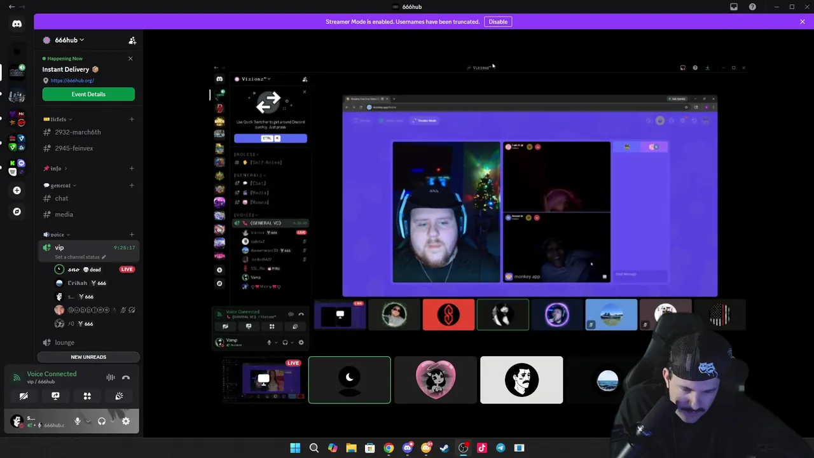The width and height of the screenshot is (814, 458).
Task: Open Windows search from taskbar
Action: 314,448
